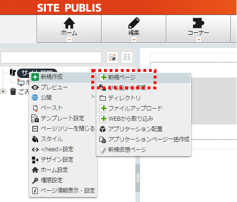237x202 pixels.
Task: Select the trash can tree icon
Action: click(13, 91)
